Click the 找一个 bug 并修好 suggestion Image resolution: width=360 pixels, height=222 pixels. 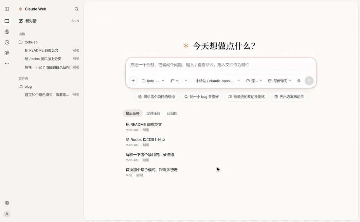coord(201,97)
